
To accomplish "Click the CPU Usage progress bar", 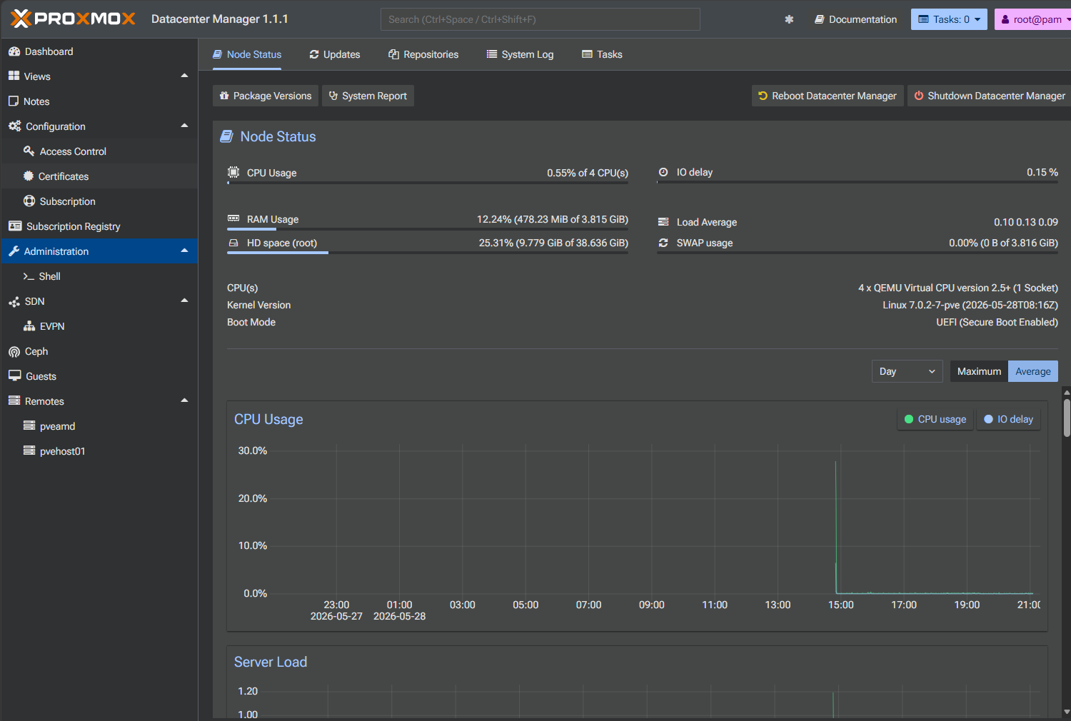I will (428, 183).
